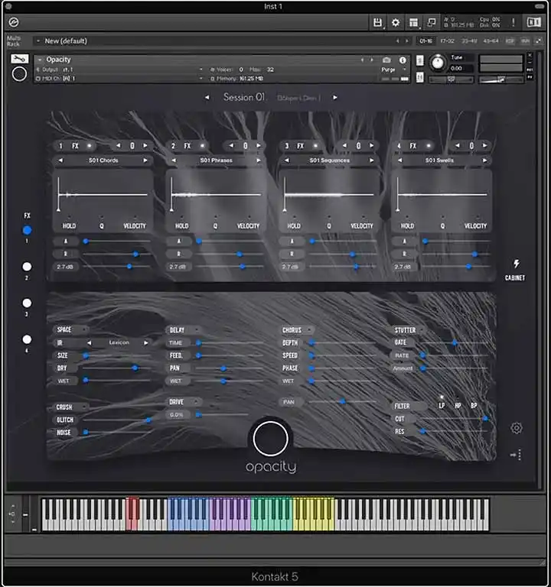Click the FILTER effect label
This screenshot has height=587, width=551.
[402, 406]
